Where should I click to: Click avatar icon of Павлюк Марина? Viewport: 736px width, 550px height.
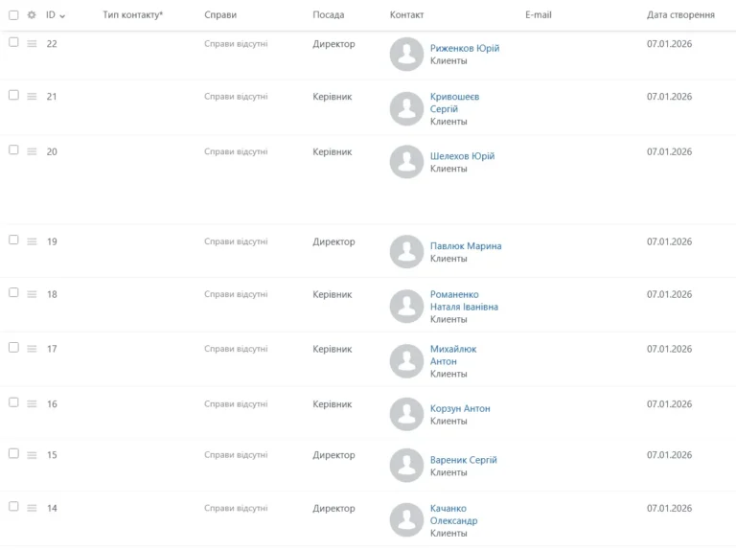point(406,251)
